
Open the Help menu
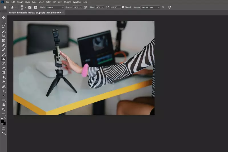pyautogui.click(x=85, y=2)
